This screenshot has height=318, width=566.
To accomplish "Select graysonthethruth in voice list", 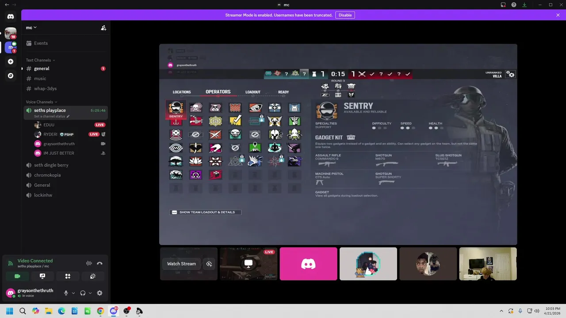I will point(69,144).
